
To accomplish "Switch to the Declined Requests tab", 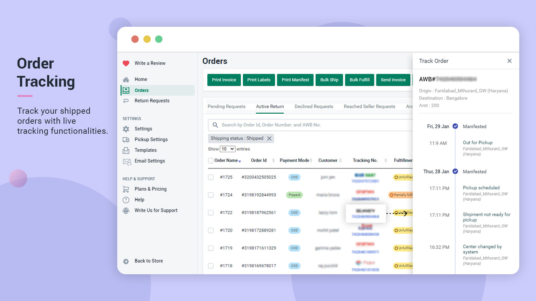I will [x=314, y=106].
